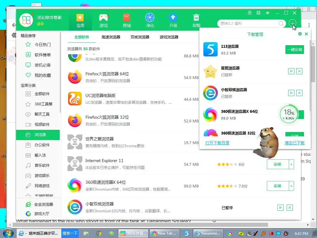Toggle the download manager arrow icon
Viewport: 317px width, 238px height.
click(292, 23)
